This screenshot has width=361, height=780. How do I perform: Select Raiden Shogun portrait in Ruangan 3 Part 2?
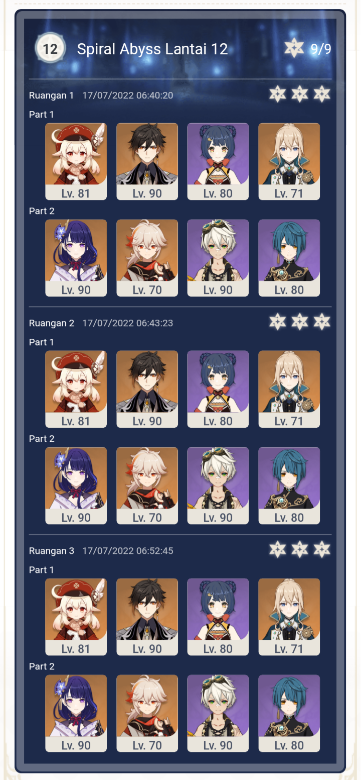click(x=76, y=713)
